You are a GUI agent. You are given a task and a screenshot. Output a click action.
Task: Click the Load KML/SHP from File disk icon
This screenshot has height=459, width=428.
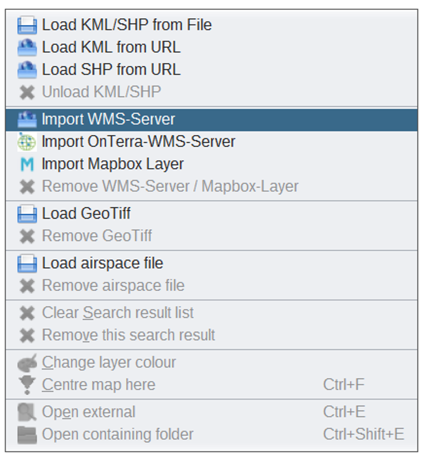27,26
